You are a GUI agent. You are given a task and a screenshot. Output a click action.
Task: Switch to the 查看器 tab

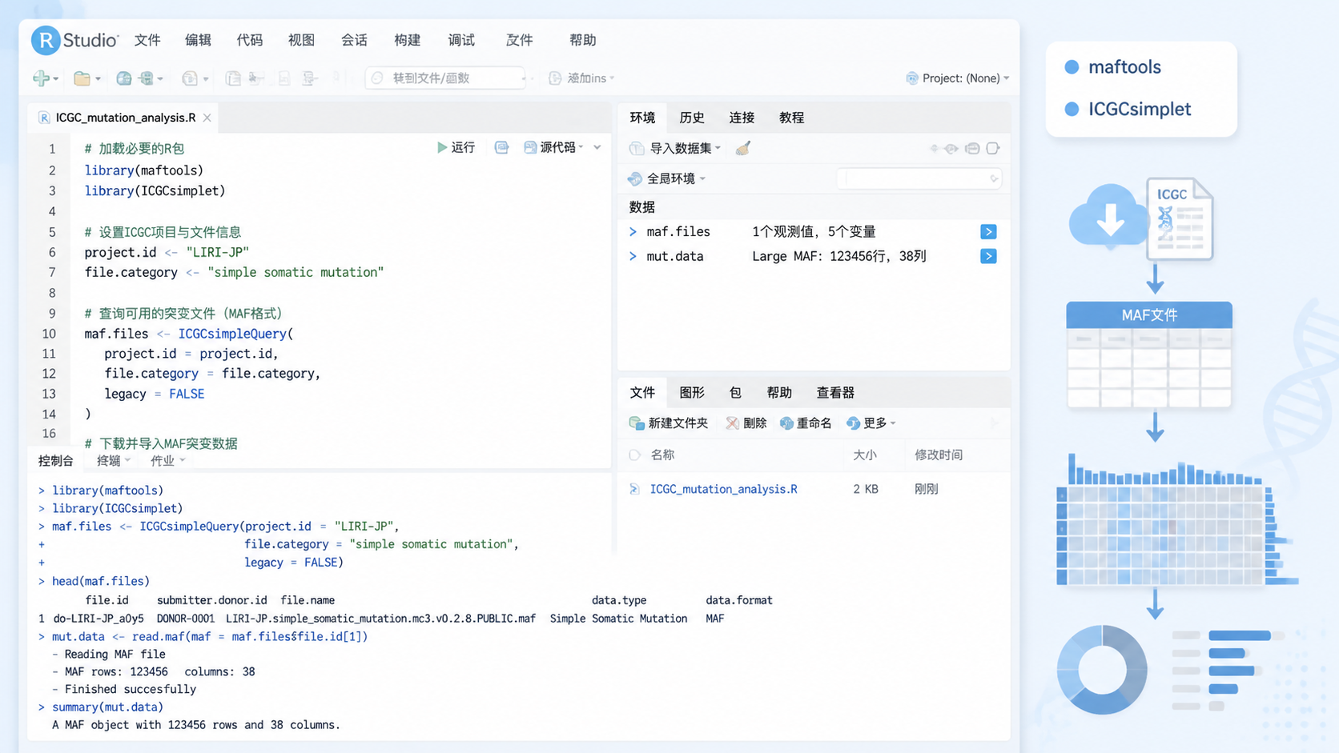(x=835, y=393)
